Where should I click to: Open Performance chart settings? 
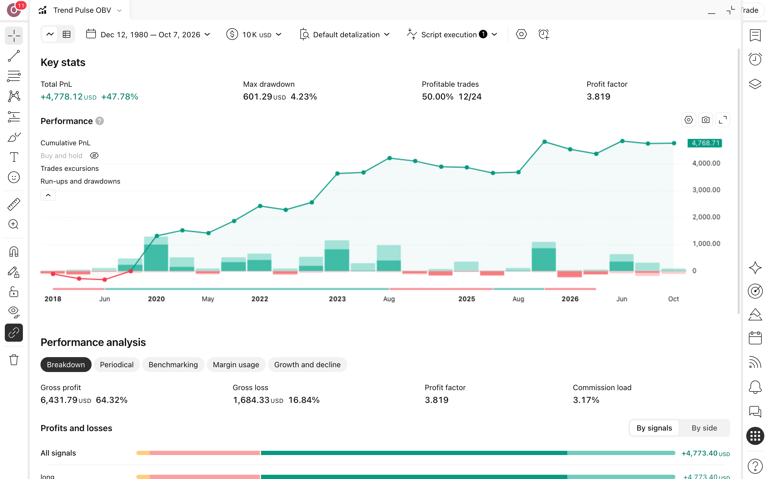(x=688, y=120)
